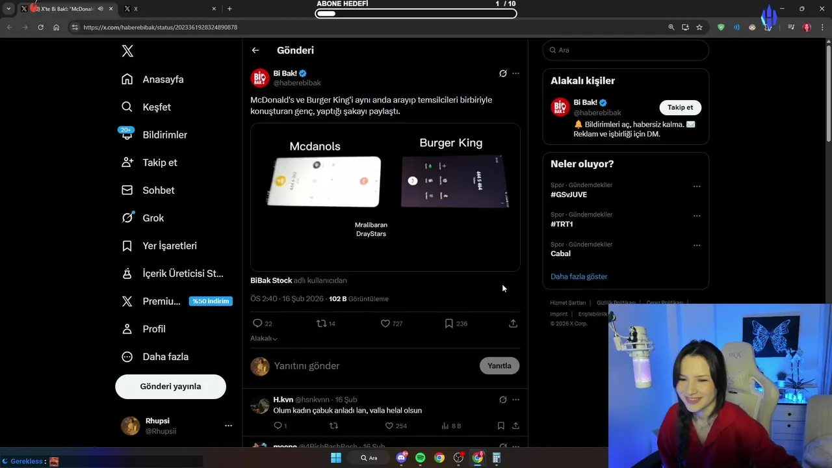Open Cabal trending topic
This screenshot has width=832, height=468.
pyautogui.click(x=560, y=253)
